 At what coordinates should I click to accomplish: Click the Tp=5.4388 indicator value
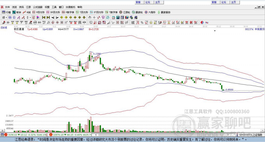pos(32,29)
